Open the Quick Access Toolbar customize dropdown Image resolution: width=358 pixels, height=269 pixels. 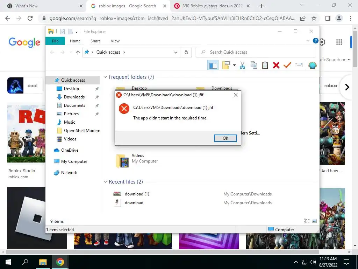tap(77, 32)
